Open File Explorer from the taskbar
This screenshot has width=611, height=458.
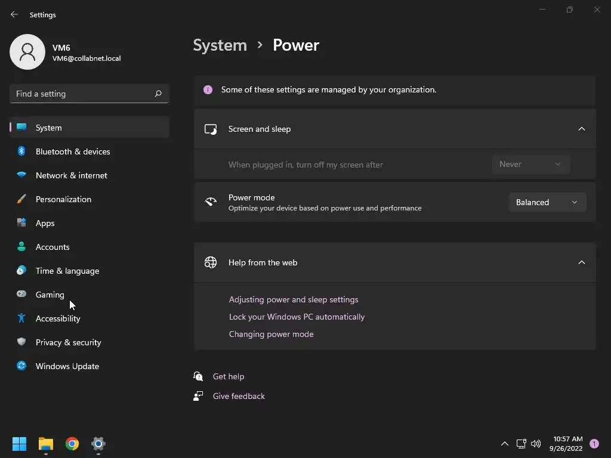click(x=46, y=444)
